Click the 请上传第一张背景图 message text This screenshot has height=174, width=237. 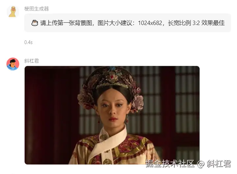coord(66,23)
